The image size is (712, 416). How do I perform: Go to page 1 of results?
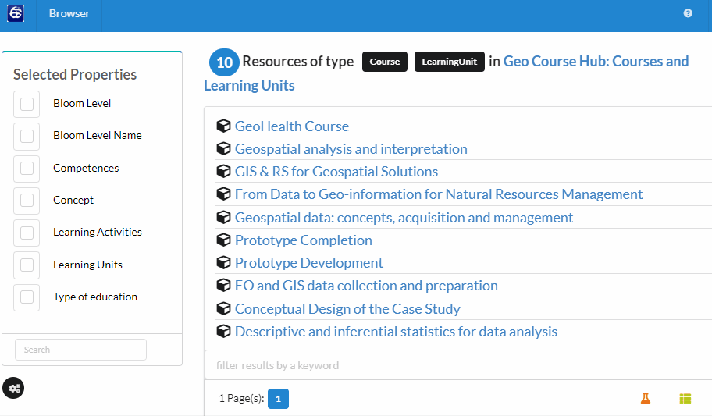point(278,399)
